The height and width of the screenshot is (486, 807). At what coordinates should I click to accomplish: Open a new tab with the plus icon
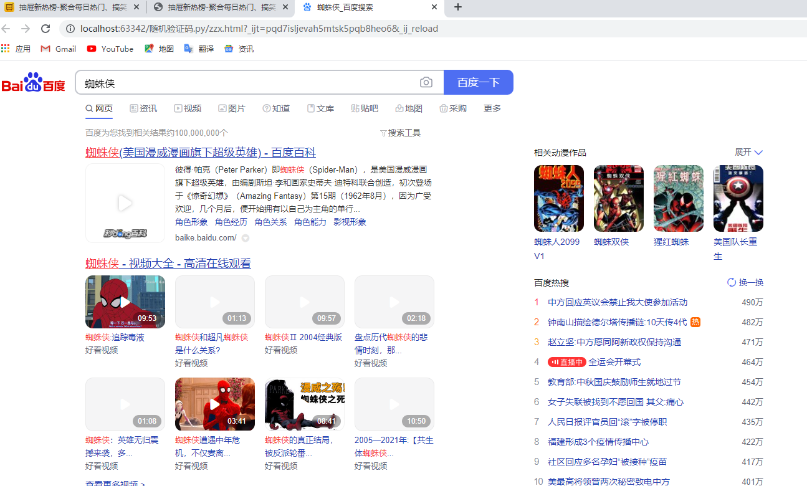pyautogui.click(x=458, y=7)
